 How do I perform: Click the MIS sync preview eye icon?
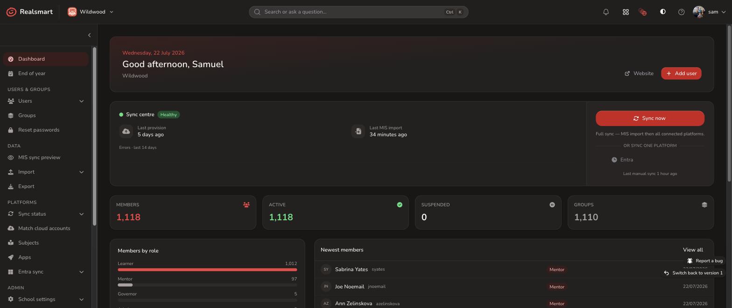pos(11,157)
